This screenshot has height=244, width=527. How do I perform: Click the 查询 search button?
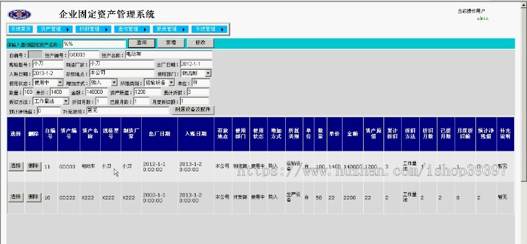coord(142,43)
